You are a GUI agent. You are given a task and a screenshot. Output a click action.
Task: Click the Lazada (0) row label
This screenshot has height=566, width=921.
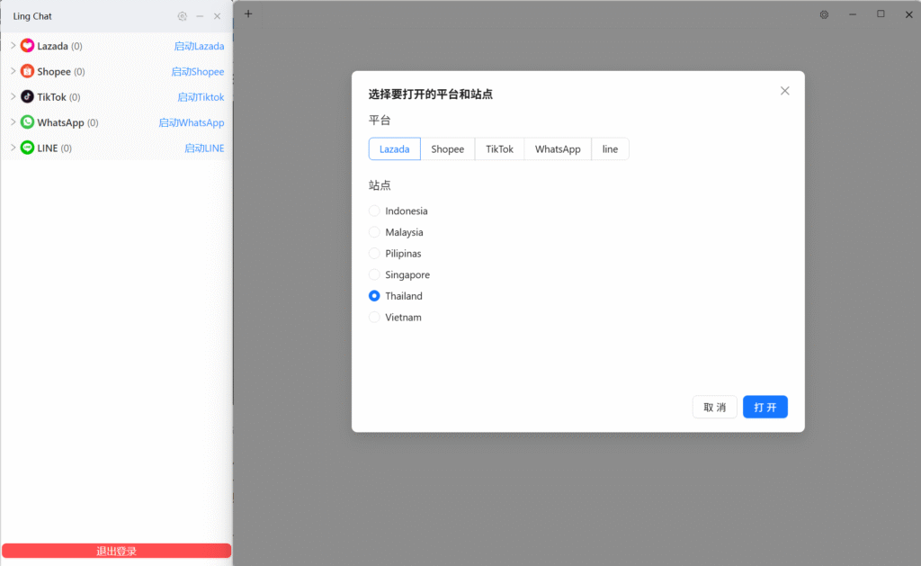click(x=59, y=46)
